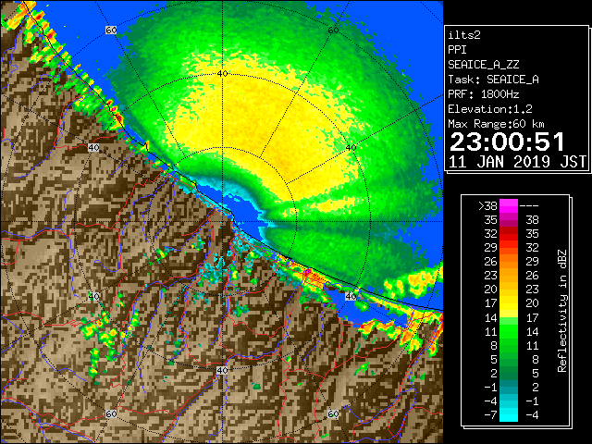
Task: Click the 'Max Range:60 km' line
Action: [x=496, y=124]
